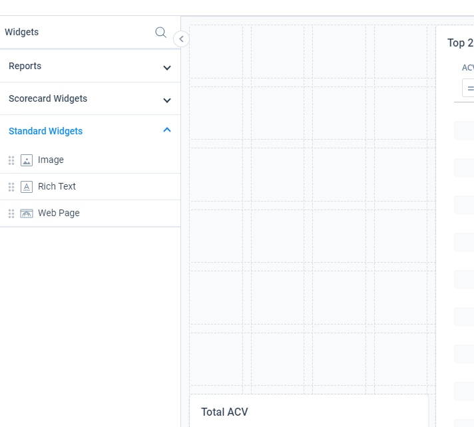Open the Scorecard Widgets section header
Image resolution: width=474 pixels, height=427 pixels.
click(x=90, y=98)
